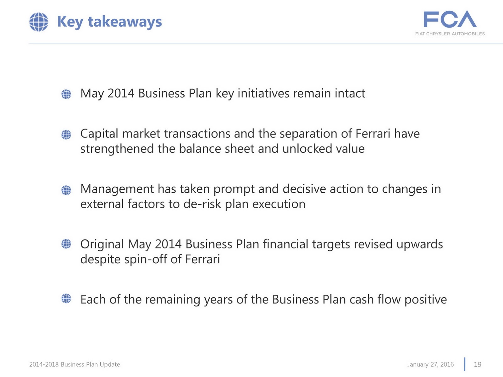Click the '2014-2018 Business Plan Update' footer
The image size is (503, 377).
[x=75, y=364]
